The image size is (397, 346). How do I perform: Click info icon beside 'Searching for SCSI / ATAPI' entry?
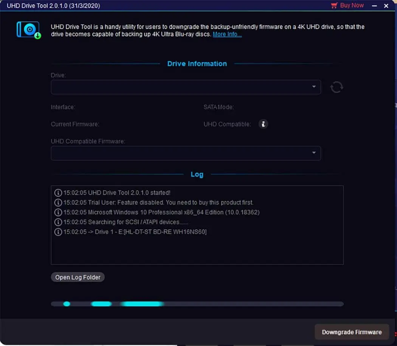pyautogui.click(x=58, y=222)
